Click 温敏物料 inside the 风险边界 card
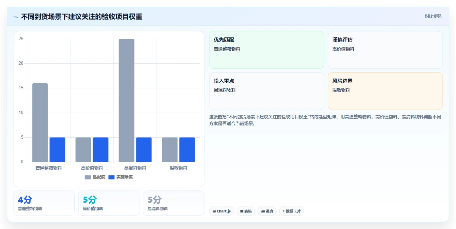 [341, 90]
